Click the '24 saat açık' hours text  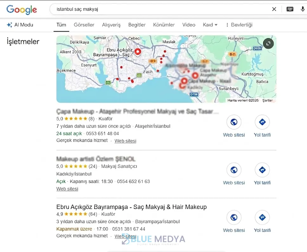pyautogui.click(x=69, y=134)
